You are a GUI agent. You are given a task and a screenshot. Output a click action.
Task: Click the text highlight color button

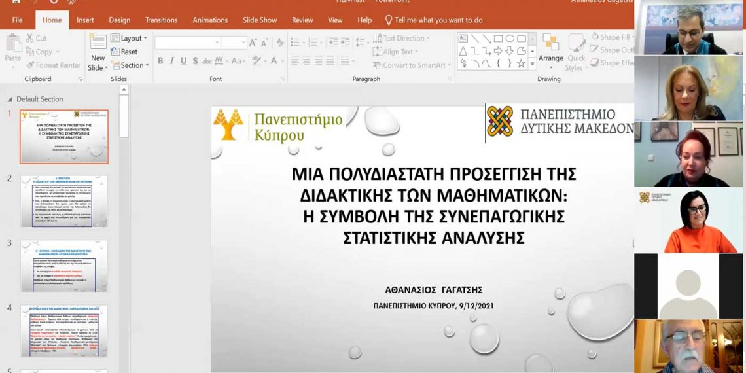coord(258,60)
